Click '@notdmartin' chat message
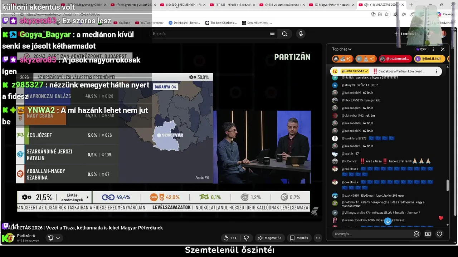The width and height of the screenshot is (458, 257). tap(383, 204)
